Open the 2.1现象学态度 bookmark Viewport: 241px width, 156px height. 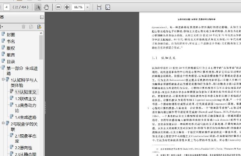[26, 138]
